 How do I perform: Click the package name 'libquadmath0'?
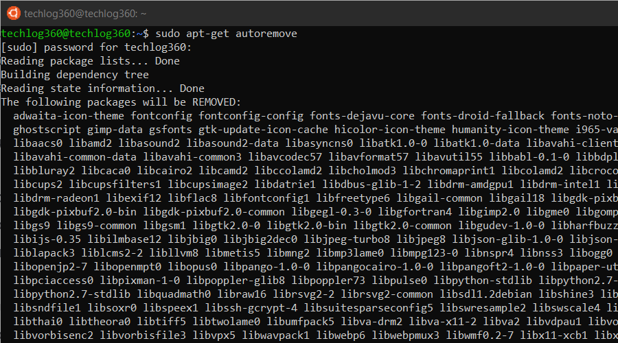coord(174,294)
